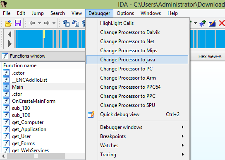Open dropdown arrow next to forward button

[54, 23]
